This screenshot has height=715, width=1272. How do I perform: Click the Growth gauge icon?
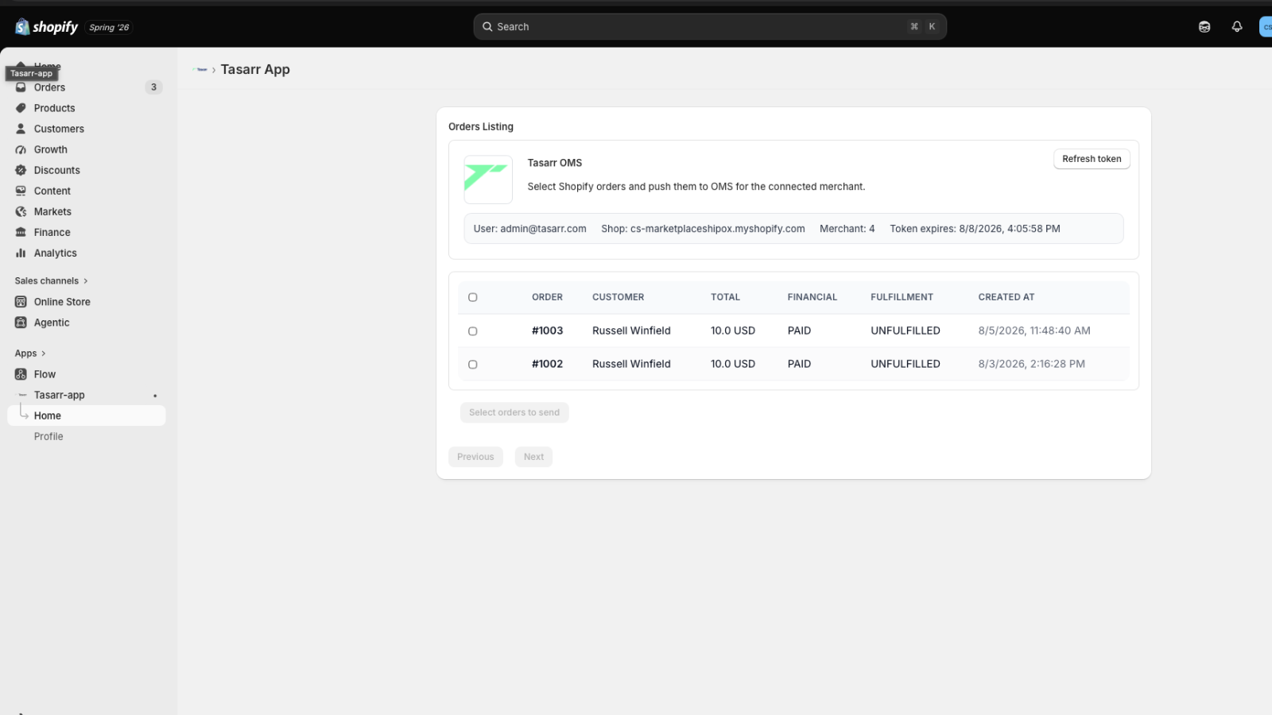click(21, 149)
